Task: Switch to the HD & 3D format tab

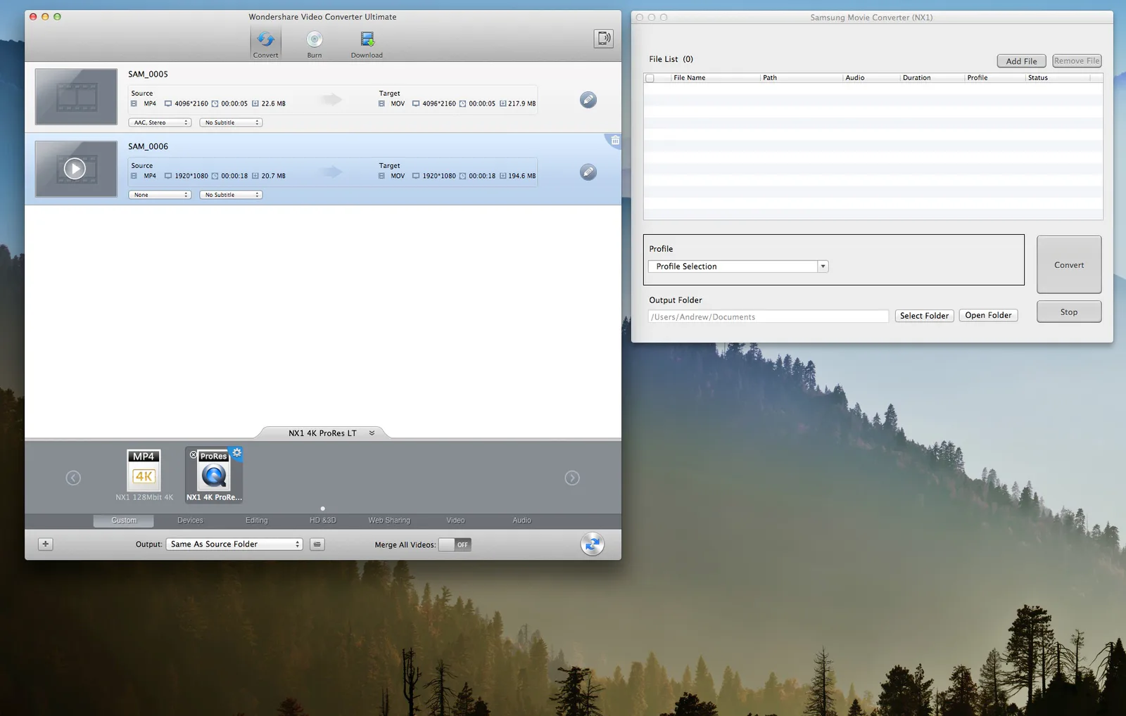Action: point(323,520)
